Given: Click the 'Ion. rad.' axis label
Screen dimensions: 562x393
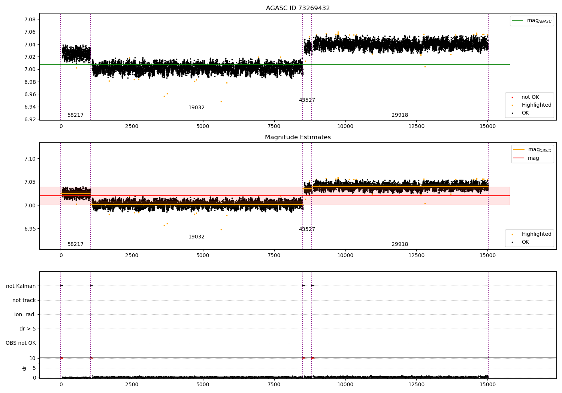Looking at the screenshot, I should [25, 314].
